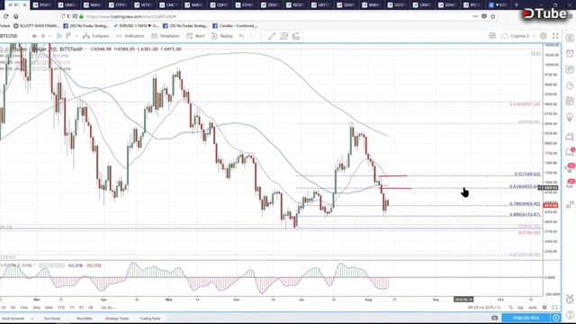Select the 5D date range

pyautogui.click(x=13, y=308)
